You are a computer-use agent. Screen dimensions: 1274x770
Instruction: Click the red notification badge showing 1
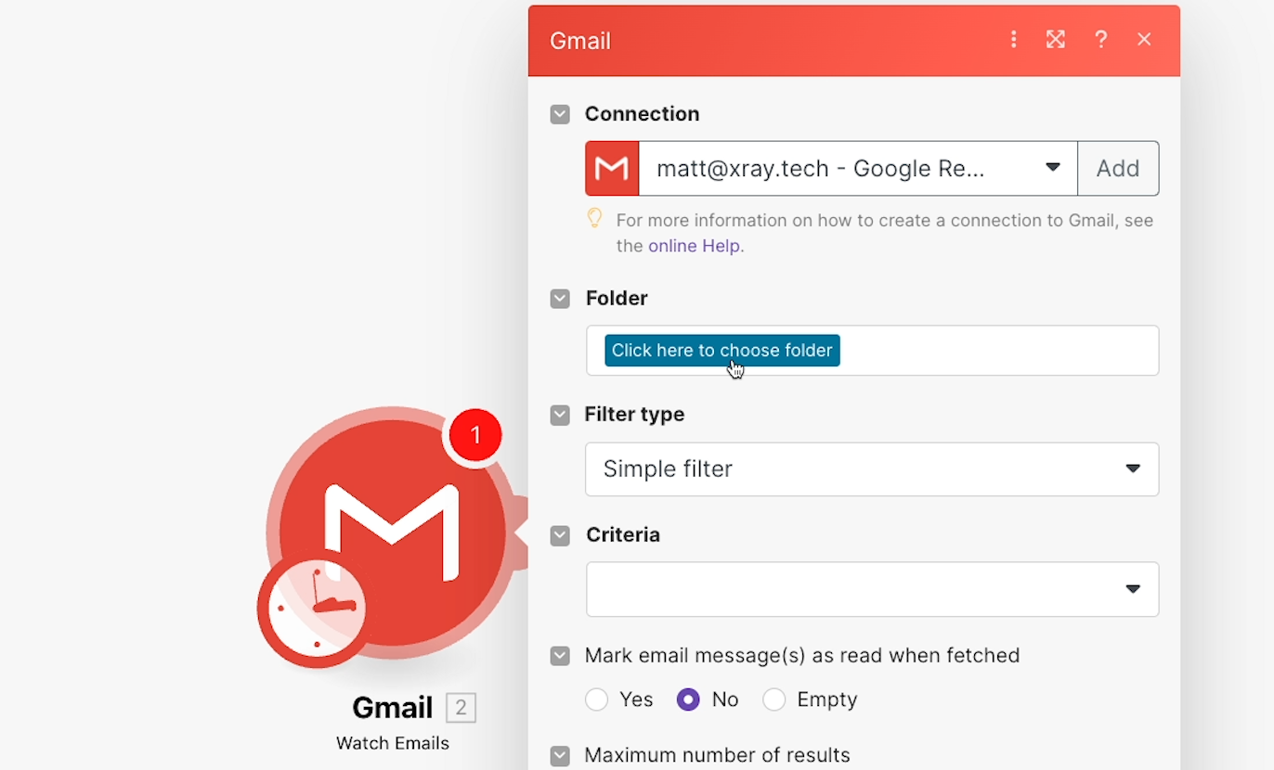pyautogui.click(x=475, y=435)
